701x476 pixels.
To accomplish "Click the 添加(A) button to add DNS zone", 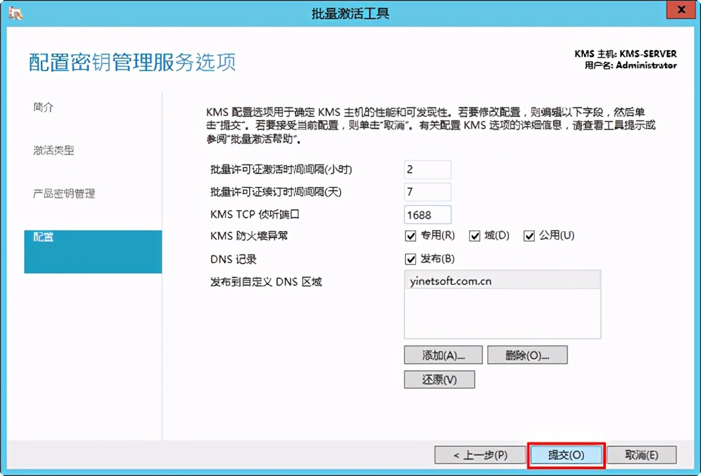I will pyautogui.click(x=443, y=354).
